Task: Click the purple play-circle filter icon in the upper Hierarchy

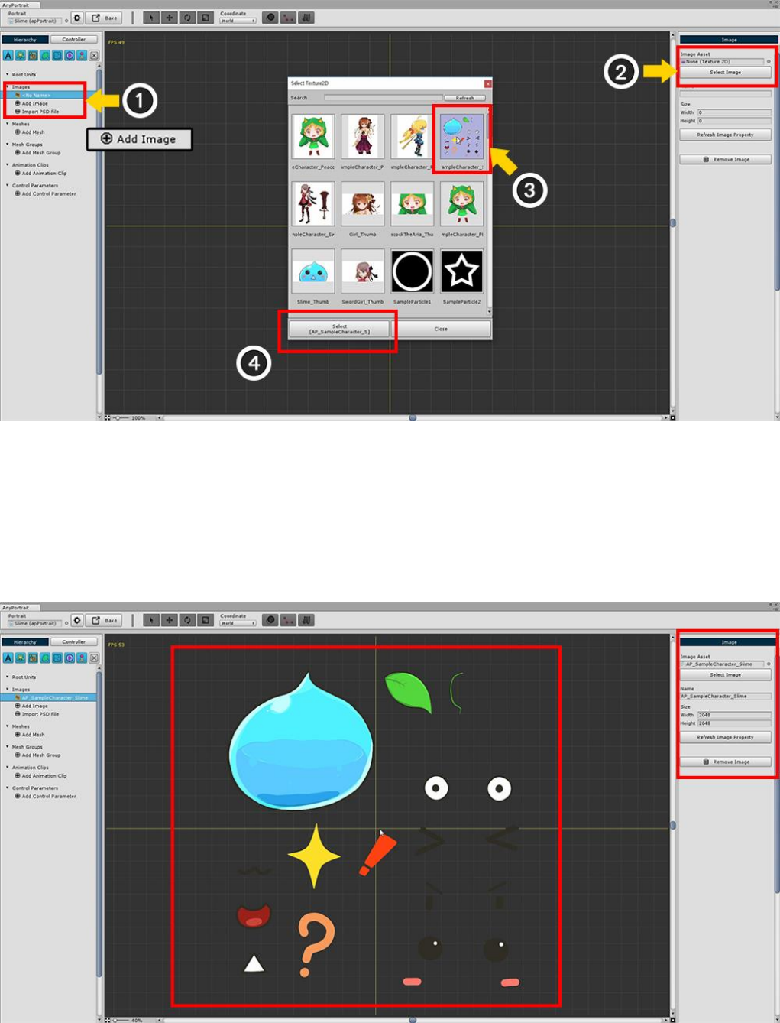Action: (x=70, y=56)
